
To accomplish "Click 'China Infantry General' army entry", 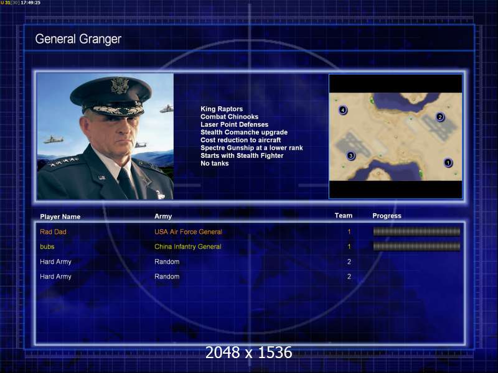I will (x=188, y=246).
